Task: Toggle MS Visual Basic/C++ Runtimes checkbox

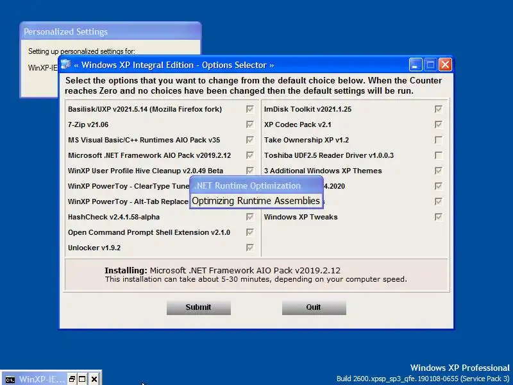Action: (x=250, y=140)
